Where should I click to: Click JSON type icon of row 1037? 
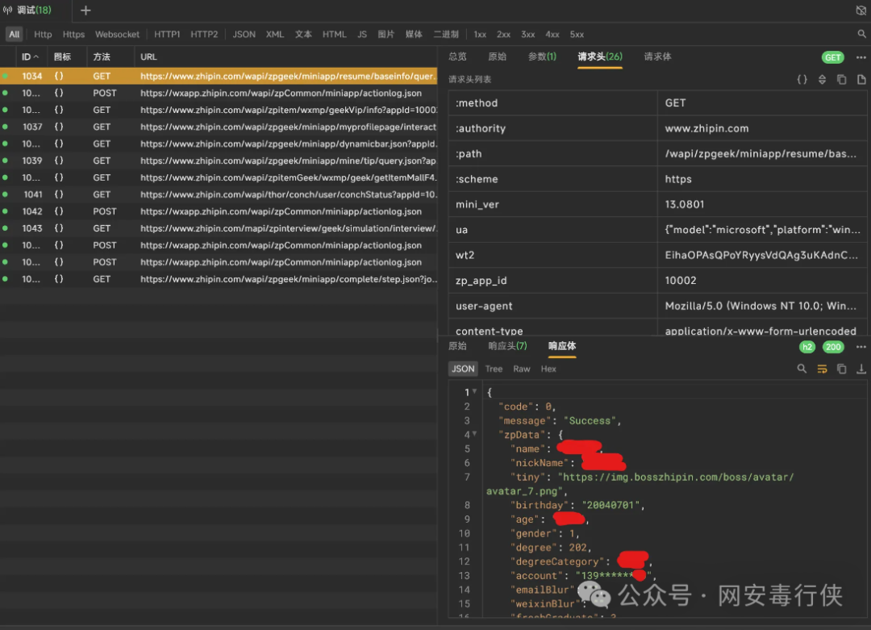click(x=59, y=127)
